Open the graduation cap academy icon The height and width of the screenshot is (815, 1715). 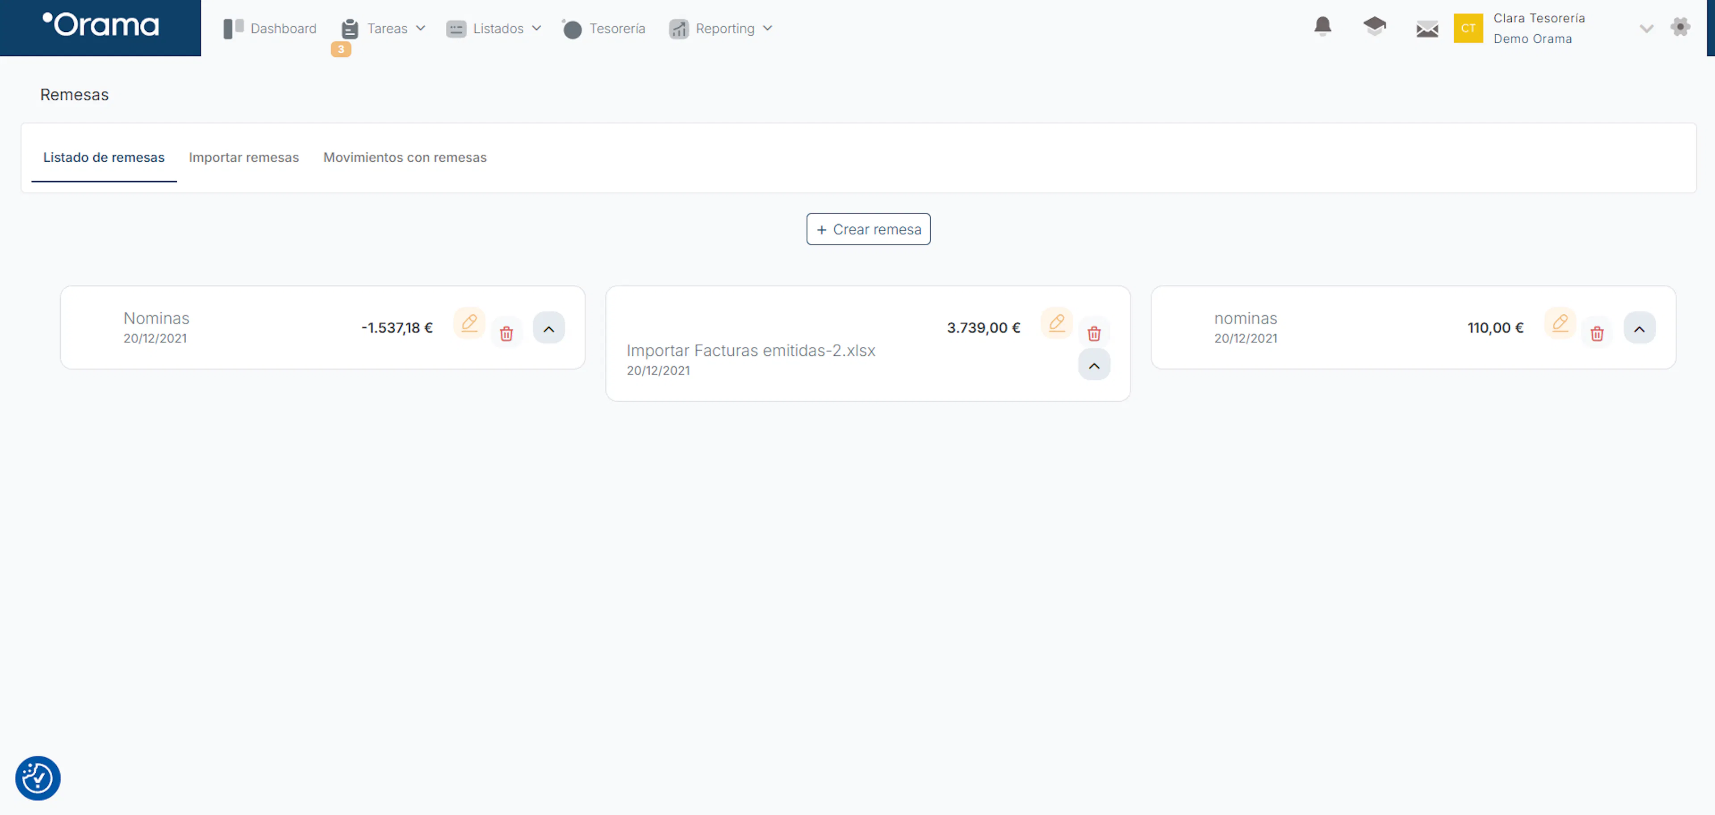(x=1374, y=27)
